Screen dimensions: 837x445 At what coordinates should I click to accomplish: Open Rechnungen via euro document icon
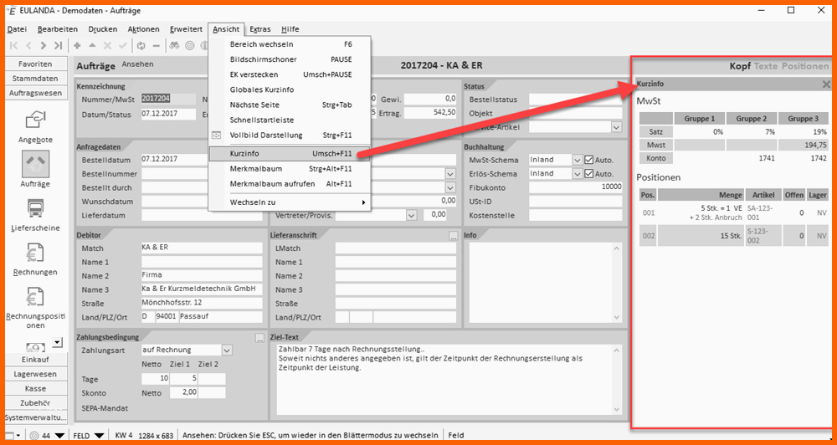pos(36,252)
